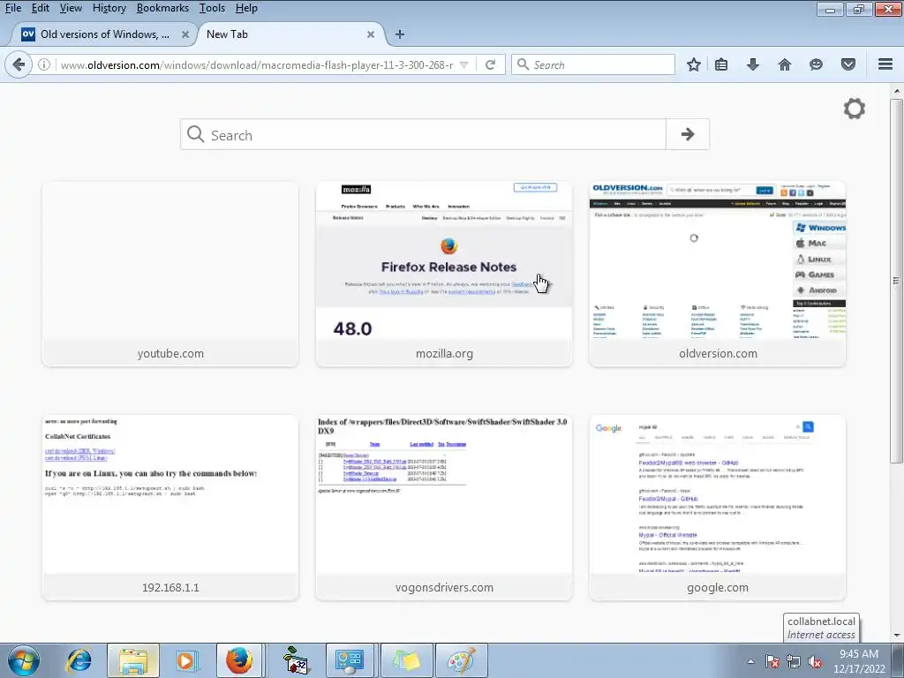Launch Internet Explorer from taskbar
Screen dimensions: 904x678
[x=79, y=660]
